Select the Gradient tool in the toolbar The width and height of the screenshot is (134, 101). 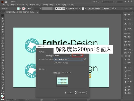click(3, 69)
